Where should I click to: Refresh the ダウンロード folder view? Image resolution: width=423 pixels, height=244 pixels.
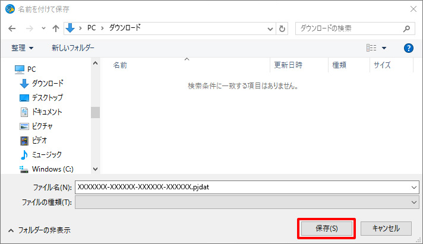[x=282, y=28]
